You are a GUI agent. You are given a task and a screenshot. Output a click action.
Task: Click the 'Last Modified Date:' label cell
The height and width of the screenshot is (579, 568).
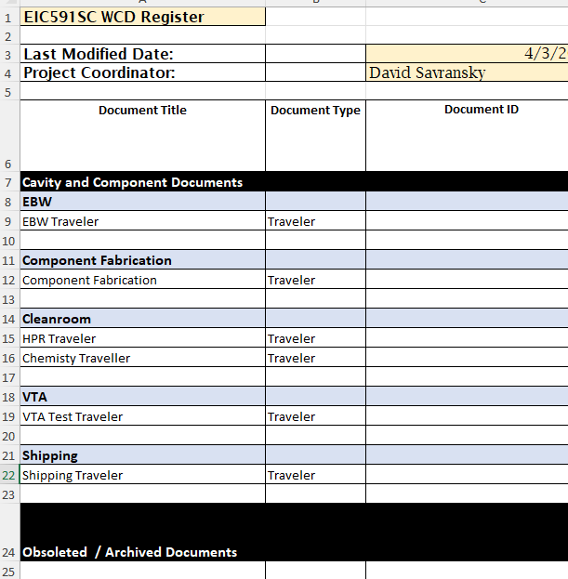click(142, 54)
